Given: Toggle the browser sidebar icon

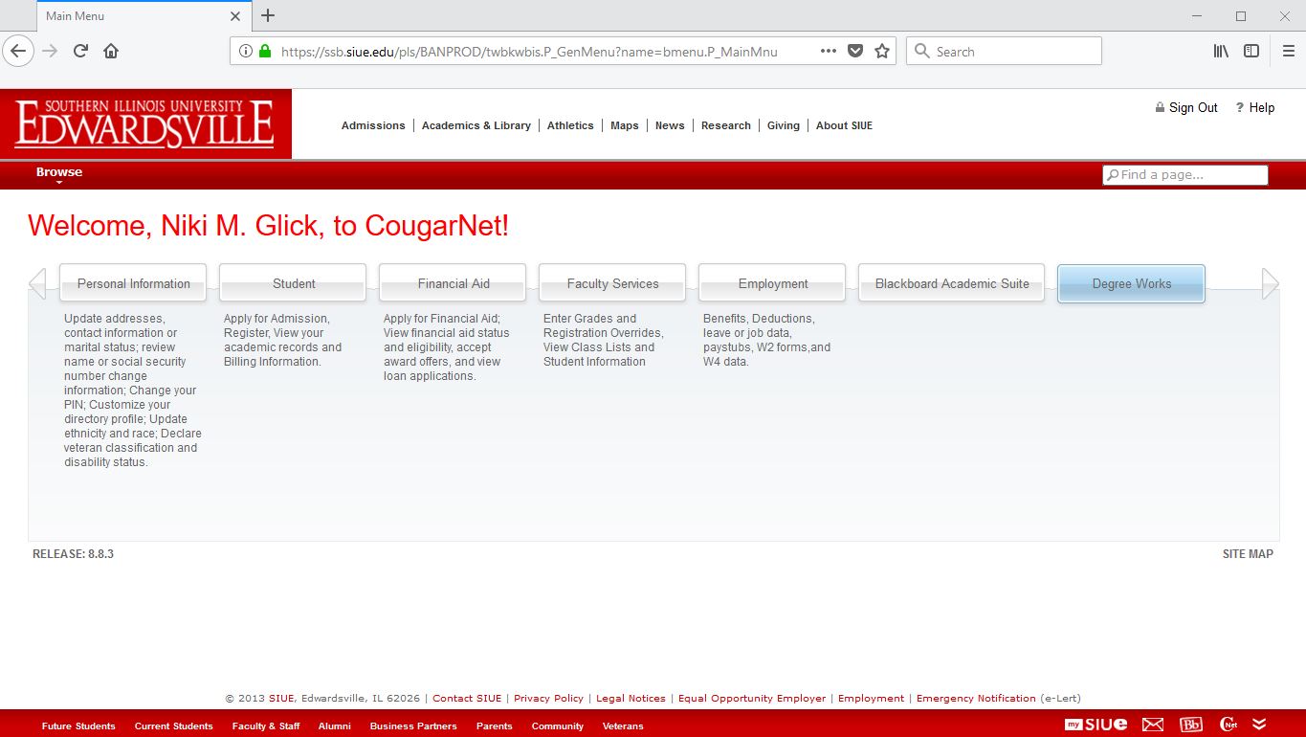Looking at the screenshot, I should coord(1251,51).
